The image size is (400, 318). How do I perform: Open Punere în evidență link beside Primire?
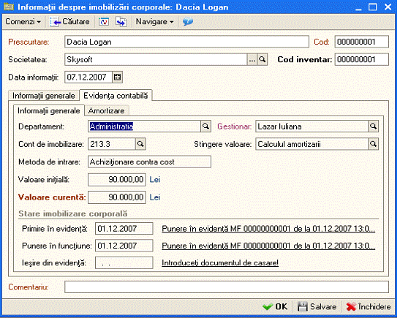268,229
